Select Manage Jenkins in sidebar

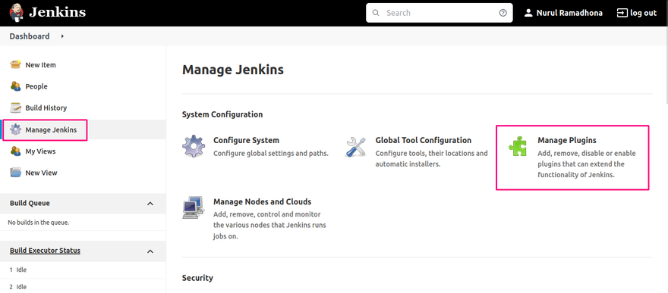point(51,129)
